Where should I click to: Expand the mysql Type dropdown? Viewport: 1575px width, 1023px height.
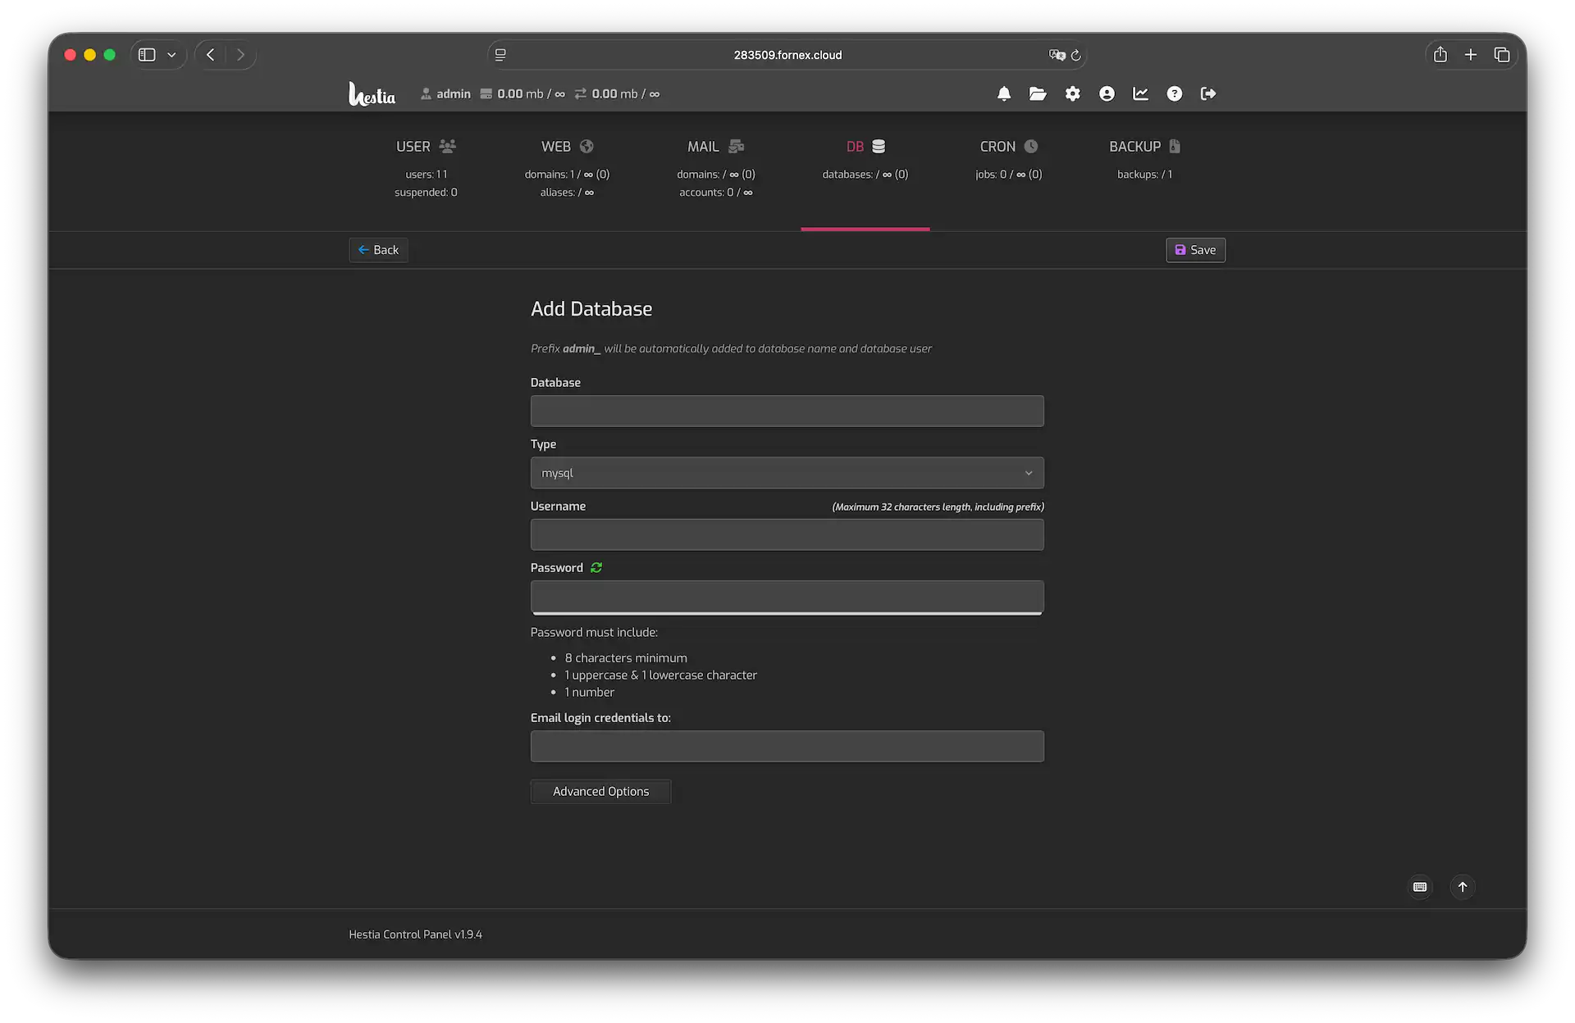(787, 473)
